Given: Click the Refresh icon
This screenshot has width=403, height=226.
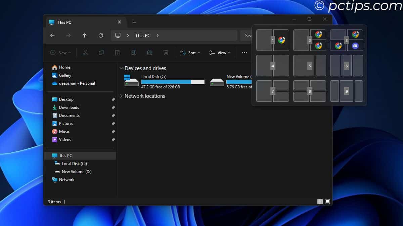Looking at the screenshot, I should (x=100, y=35).
